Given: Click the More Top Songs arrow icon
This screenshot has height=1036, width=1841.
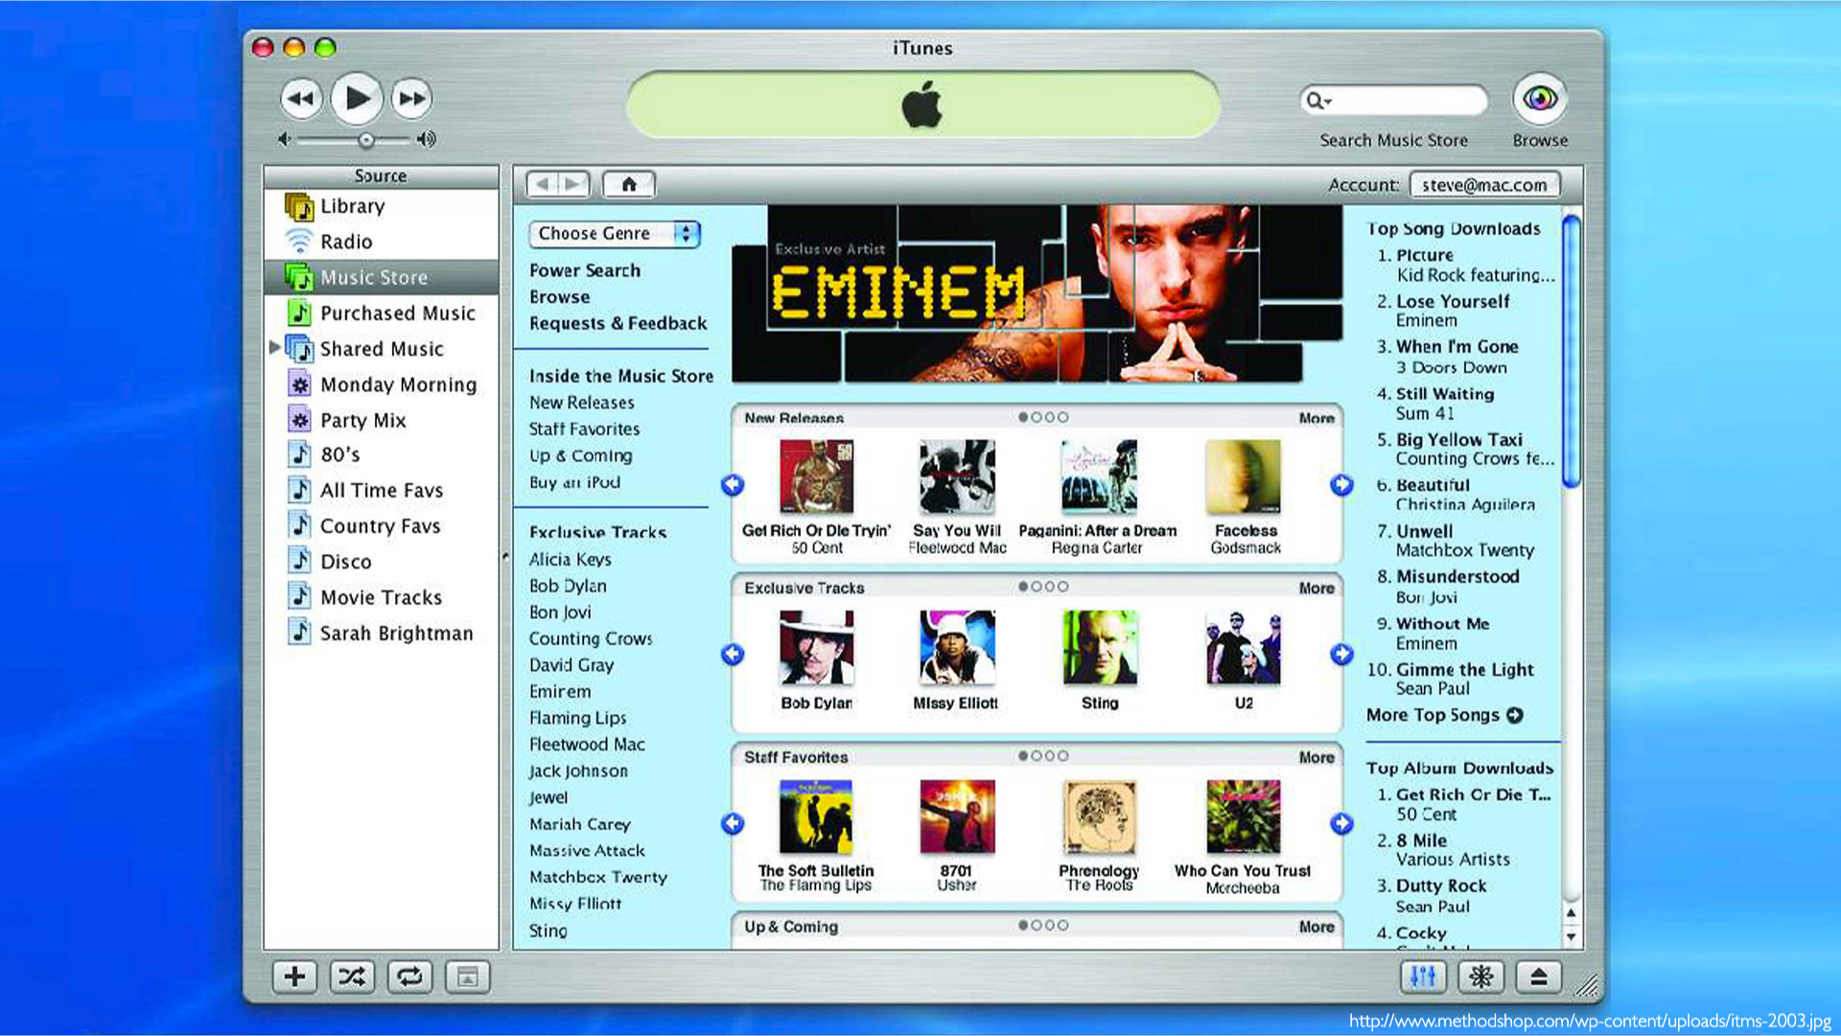Looking at the screenshot, I should (1515, 715).
